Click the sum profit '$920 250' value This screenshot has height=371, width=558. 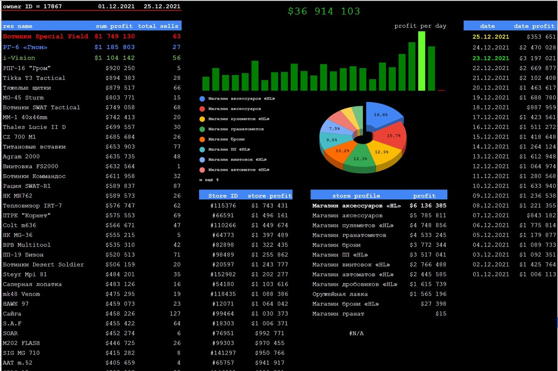120,68
